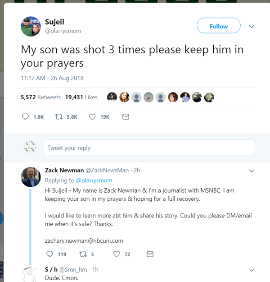Click the reply icon on Sujeil's tweet
This screenshot has height=282, width=270.
point(25,116)
